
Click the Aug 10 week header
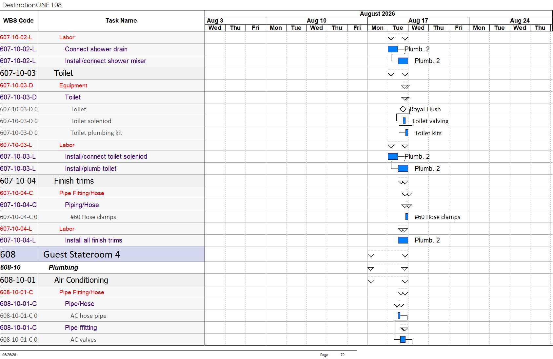click(x=317, y=21)
